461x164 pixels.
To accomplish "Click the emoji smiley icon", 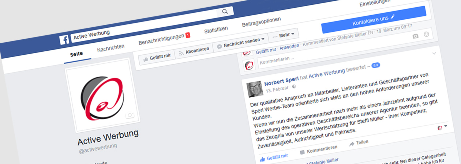I will click(x=426, y=34).
